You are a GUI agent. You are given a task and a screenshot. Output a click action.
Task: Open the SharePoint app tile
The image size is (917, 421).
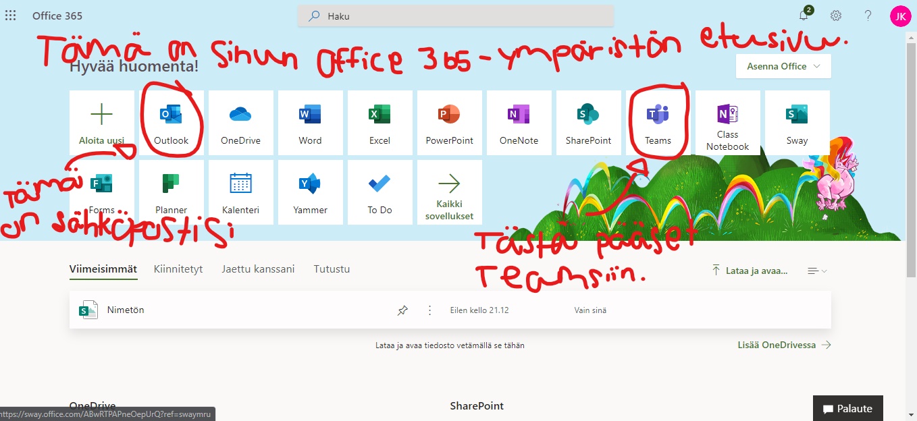(588, 123)
